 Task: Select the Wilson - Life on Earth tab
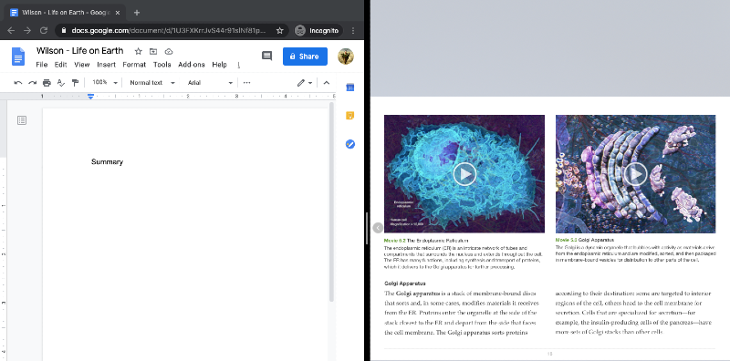point(65,13)
